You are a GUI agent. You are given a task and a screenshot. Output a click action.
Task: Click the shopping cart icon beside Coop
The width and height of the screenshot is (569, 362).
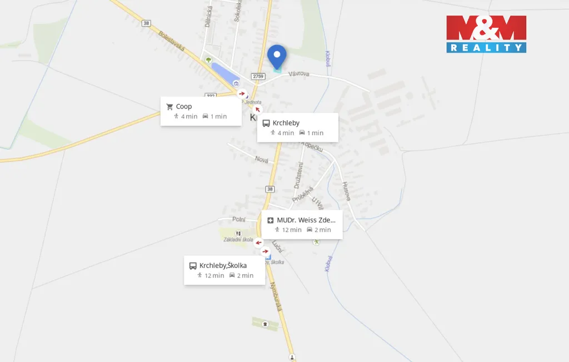click(x=169, y=107)
